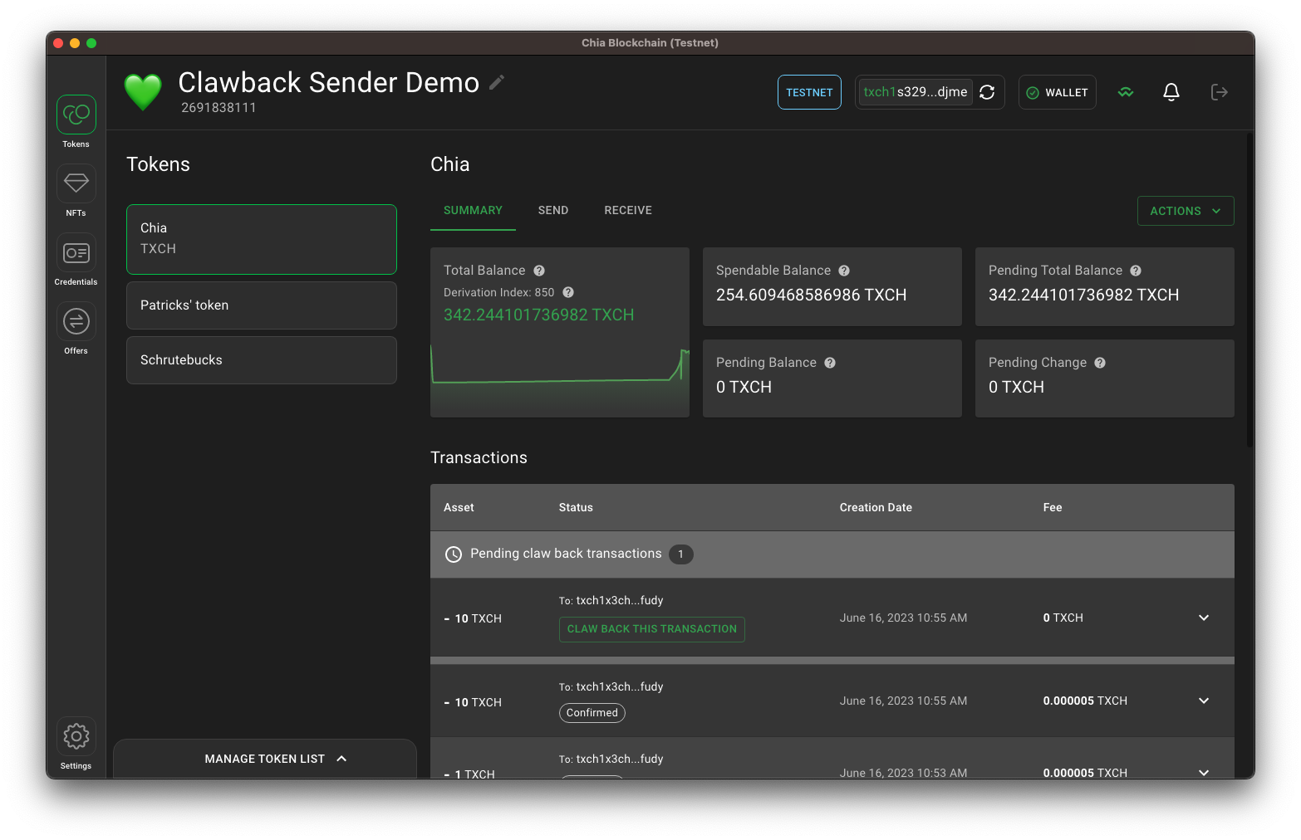Expand the Confirmed 10 TXCH transaction details

tap(1203, 701)
